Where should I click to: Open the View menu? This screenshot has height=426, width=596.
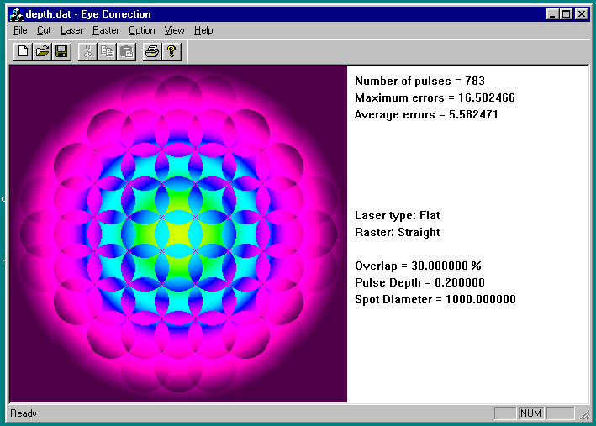tap(175, 30)
